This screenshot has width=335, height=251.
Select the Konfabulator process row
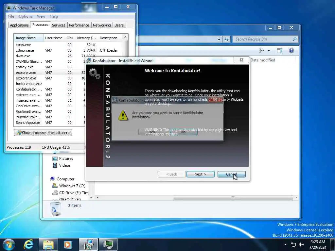[x=50, y=89]
